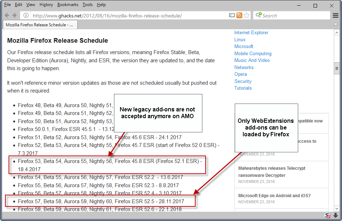Open the Internet Explorer category link

[x=251, y=32]
